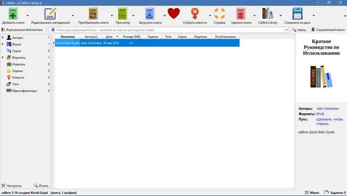
Task: Expand the Форматы tree node
Action: (2, 58)
